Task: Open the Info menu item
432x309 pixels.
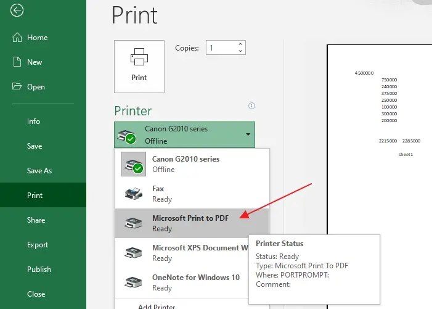Action: (34, 122)
